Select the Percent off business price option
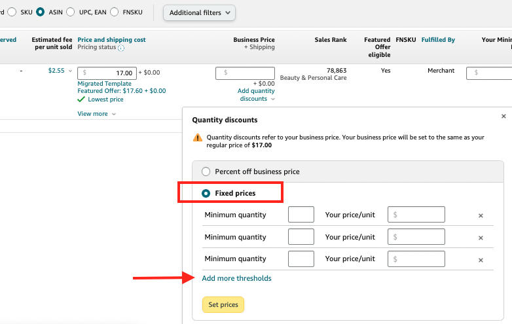Viewport: 512px width, 324px height. click(206, 171)
